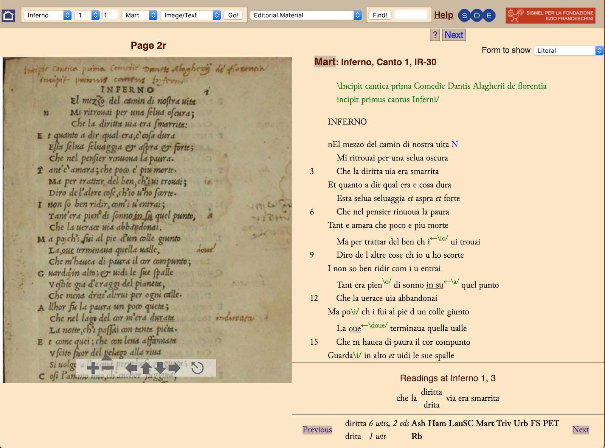Image resolution: width=605 pixels, height=448 pixels.
Task: Click line 'Mi ritrouai per una selua oscura'
Action: pos(392,158)
